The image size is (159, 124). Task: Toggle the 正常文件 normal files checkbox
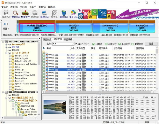click(106, 44)
